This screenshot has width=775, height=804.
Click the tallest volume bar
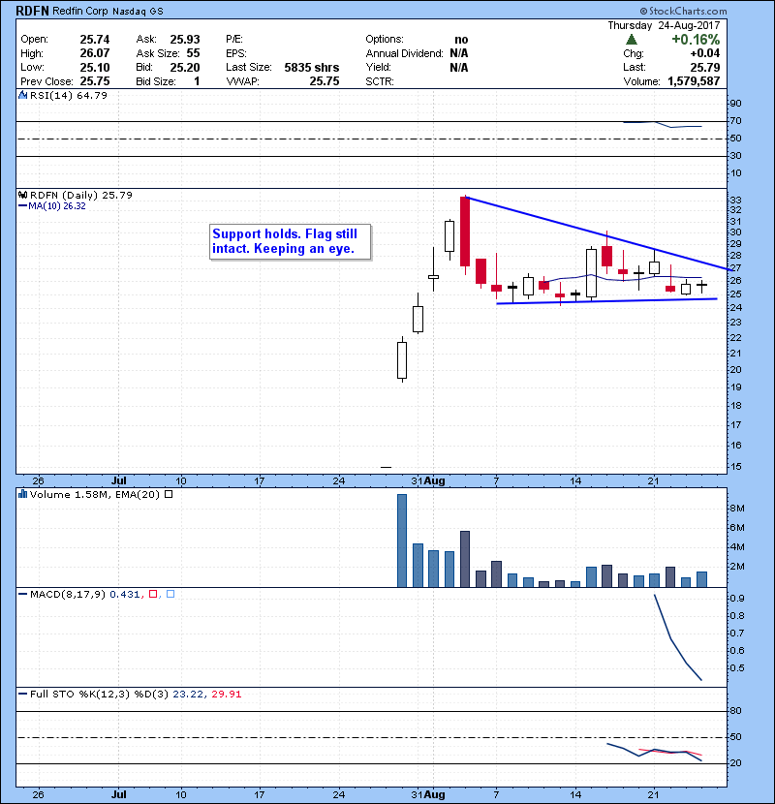click(x=402, y=541)
